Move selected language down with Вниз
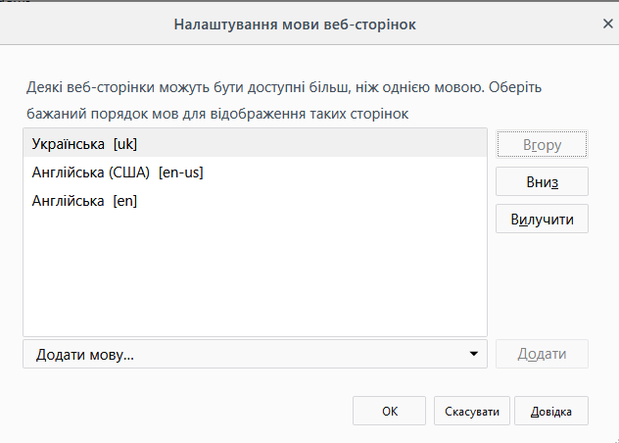Viewport: 619px width, 443px height. click(542, 181)
